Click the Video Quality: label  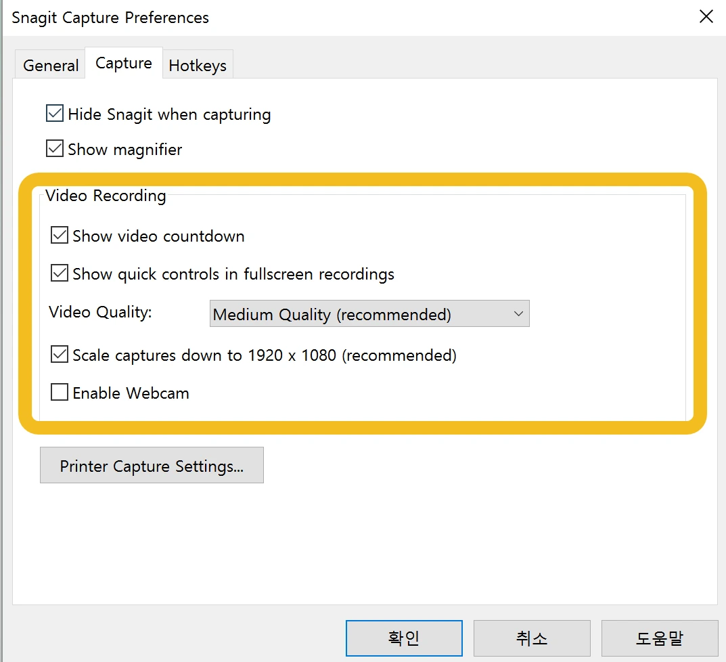click(100, 312)
